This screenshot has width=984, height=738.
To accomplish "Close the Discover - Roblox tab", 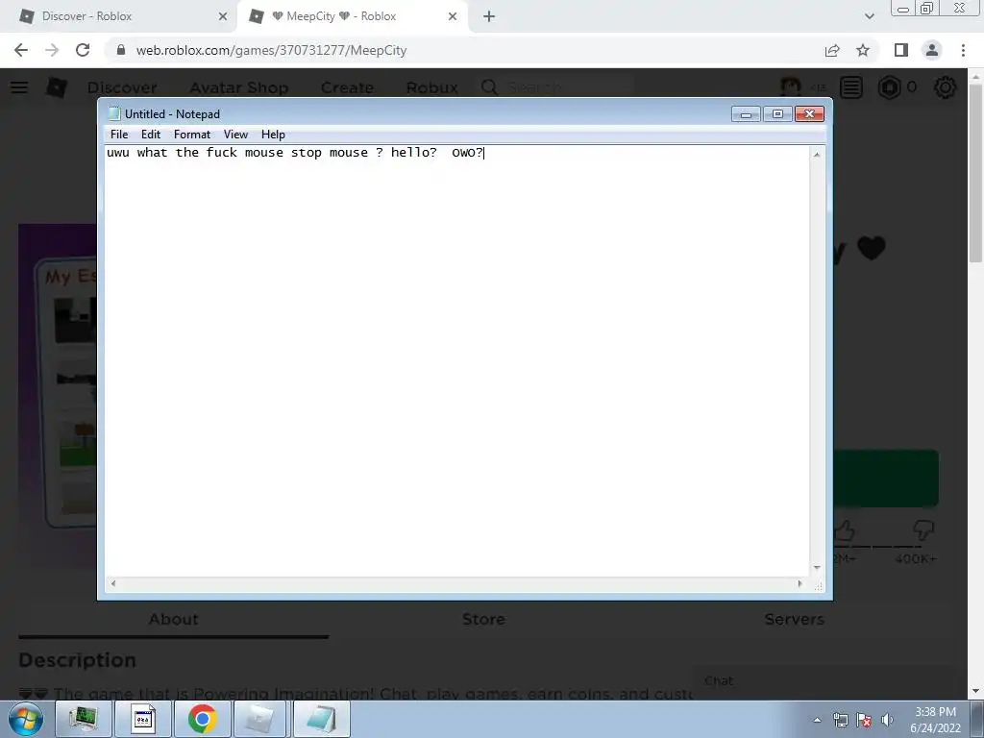I will [223, 17].
